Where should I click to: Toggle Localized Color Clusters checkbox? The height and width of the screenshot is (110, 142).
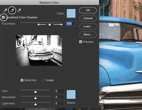(3, 17)
